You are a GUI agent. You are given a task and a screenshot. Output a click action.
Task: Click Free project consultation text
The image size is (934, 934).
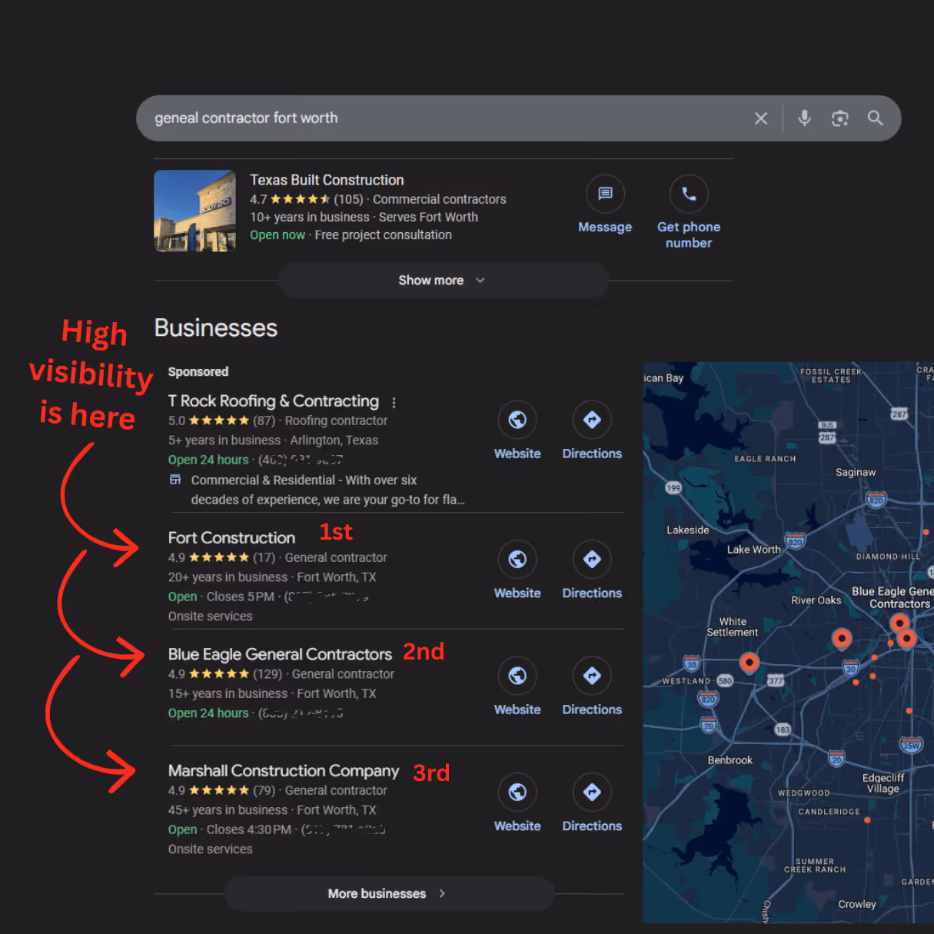pos(383,235)
